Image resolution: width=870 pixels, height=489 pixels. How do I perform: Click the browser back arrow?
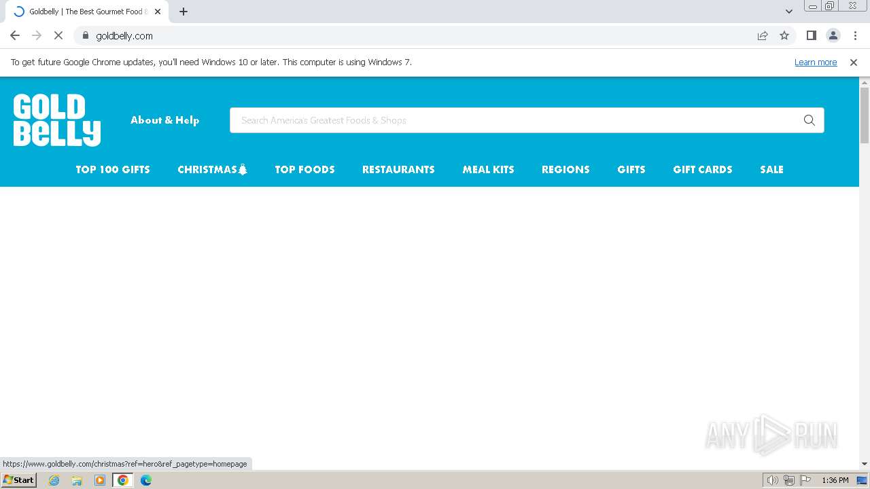coord(15,35)
